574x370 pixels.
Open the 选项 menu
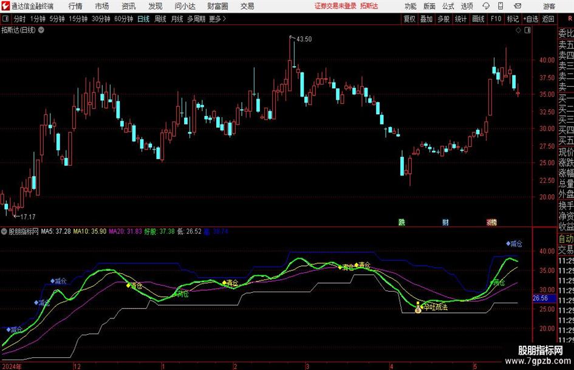coord(466,6)
